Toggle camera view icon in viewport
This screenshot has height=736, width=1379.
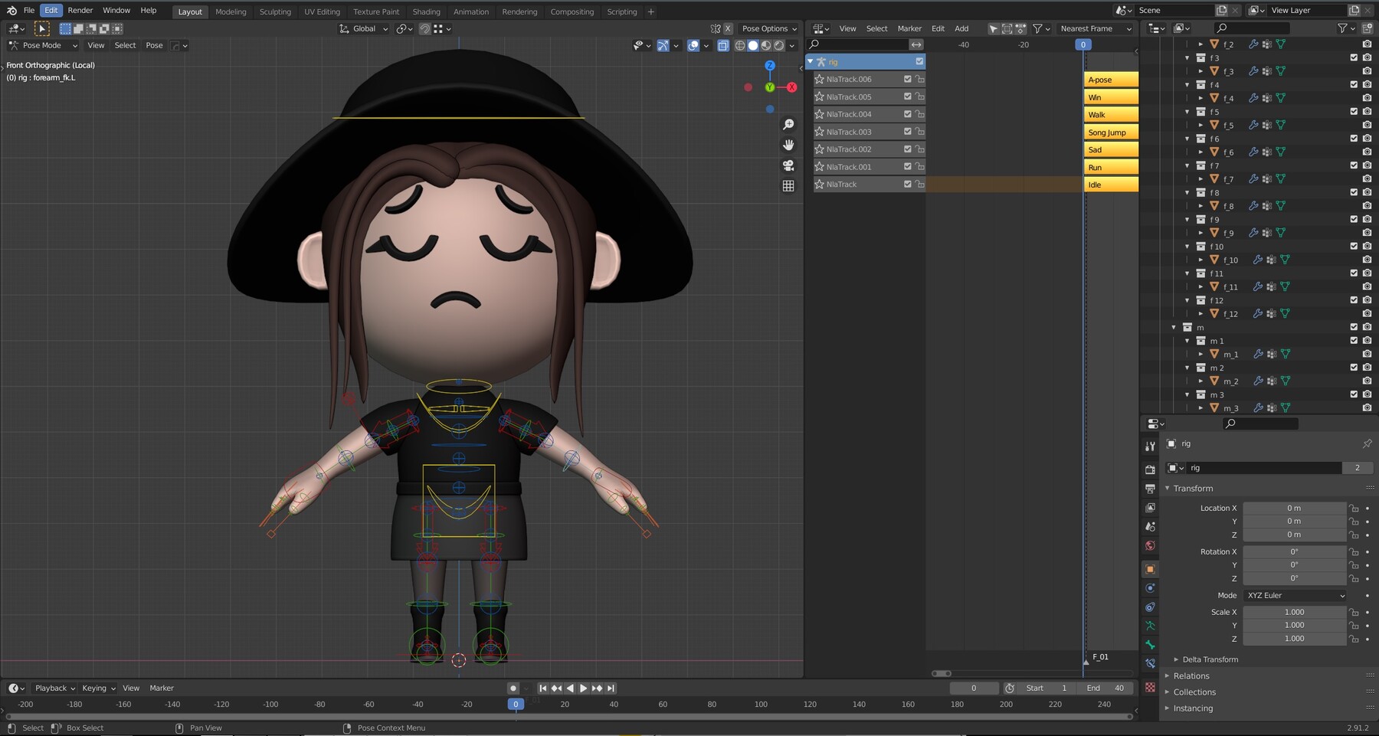click(x=788, y=165)
